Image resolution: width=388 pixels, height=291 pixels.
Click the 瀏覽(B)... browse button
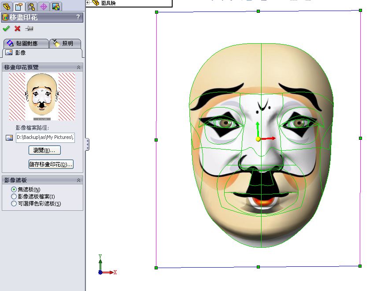44,150
